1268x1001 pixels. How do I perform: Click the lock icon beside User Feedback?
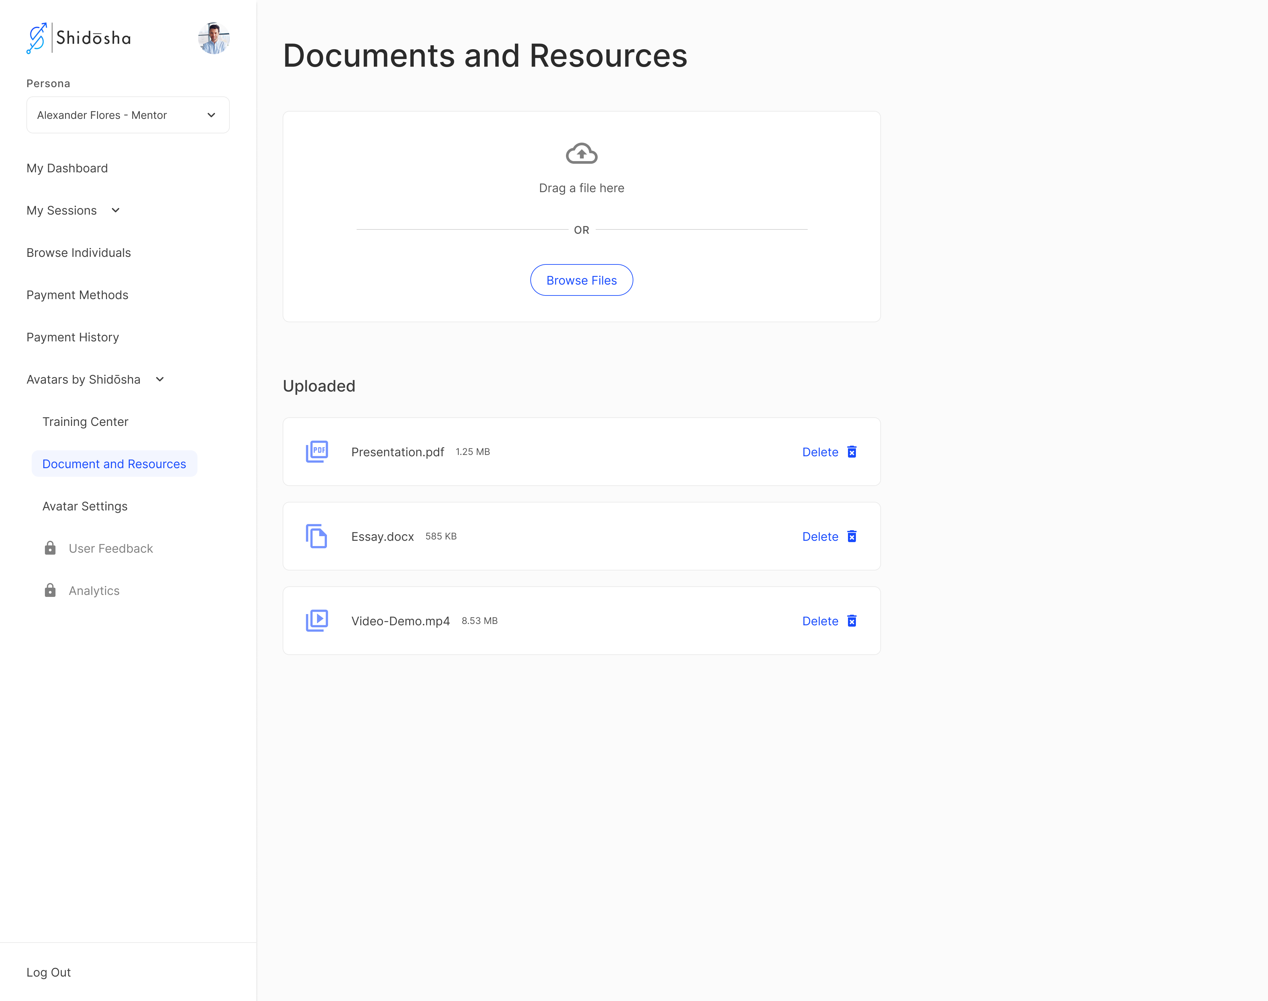pos(51,548)
